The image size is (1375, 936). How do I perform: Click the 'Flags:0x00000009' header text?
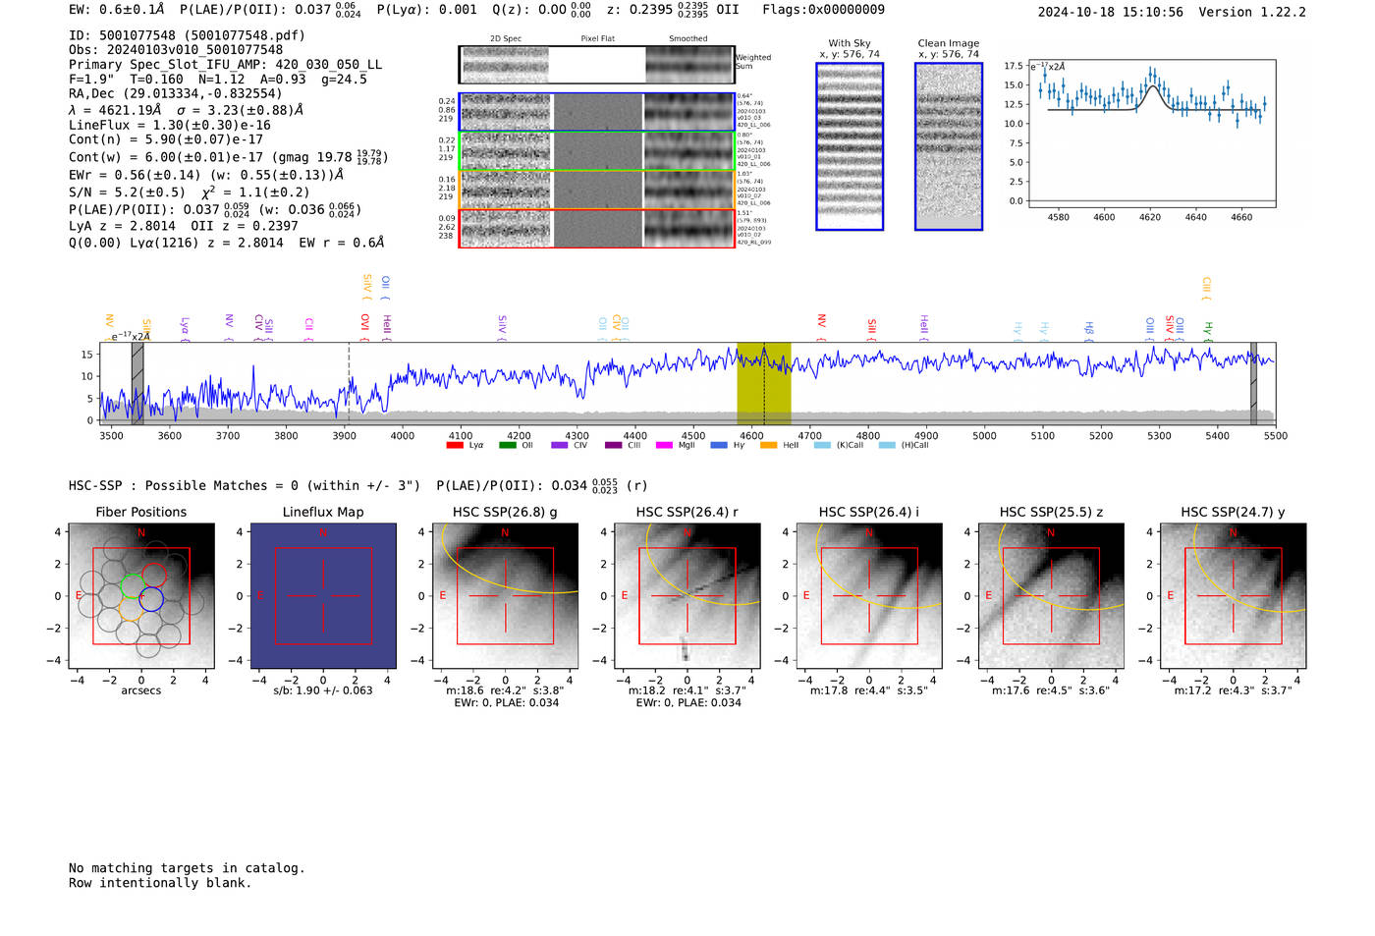point(823,10)
